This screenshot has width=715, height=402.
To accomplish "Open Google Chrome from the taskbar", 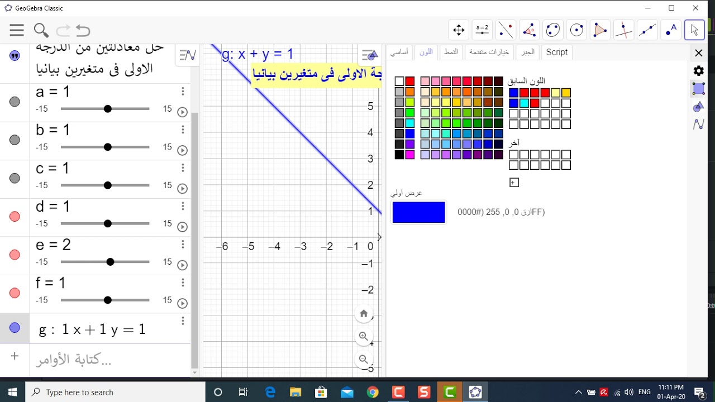I will [x=373, y=392].
